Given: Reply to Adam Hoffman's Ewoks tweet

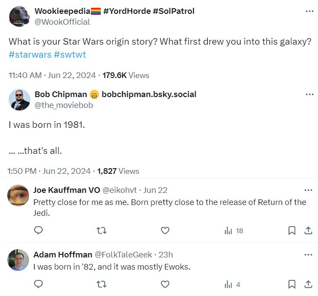Looking at the screenshot, I should click(x=39, y=284).
